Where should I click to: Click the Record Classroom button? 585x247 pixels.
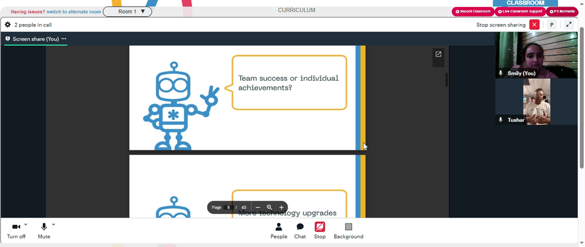473,12
